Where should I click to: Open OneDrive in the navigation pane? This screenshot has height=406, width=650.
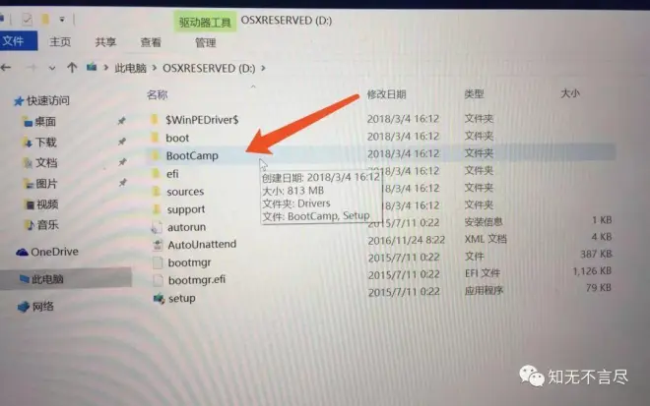[x=47, y=252]
